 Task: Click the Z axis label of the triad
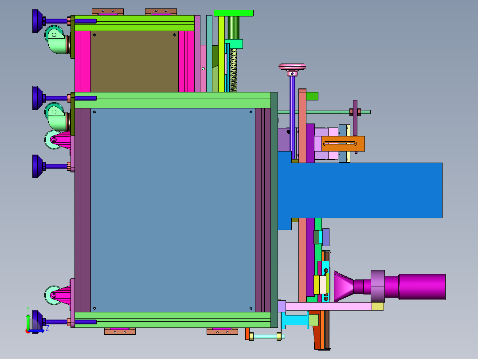[47, 328]
